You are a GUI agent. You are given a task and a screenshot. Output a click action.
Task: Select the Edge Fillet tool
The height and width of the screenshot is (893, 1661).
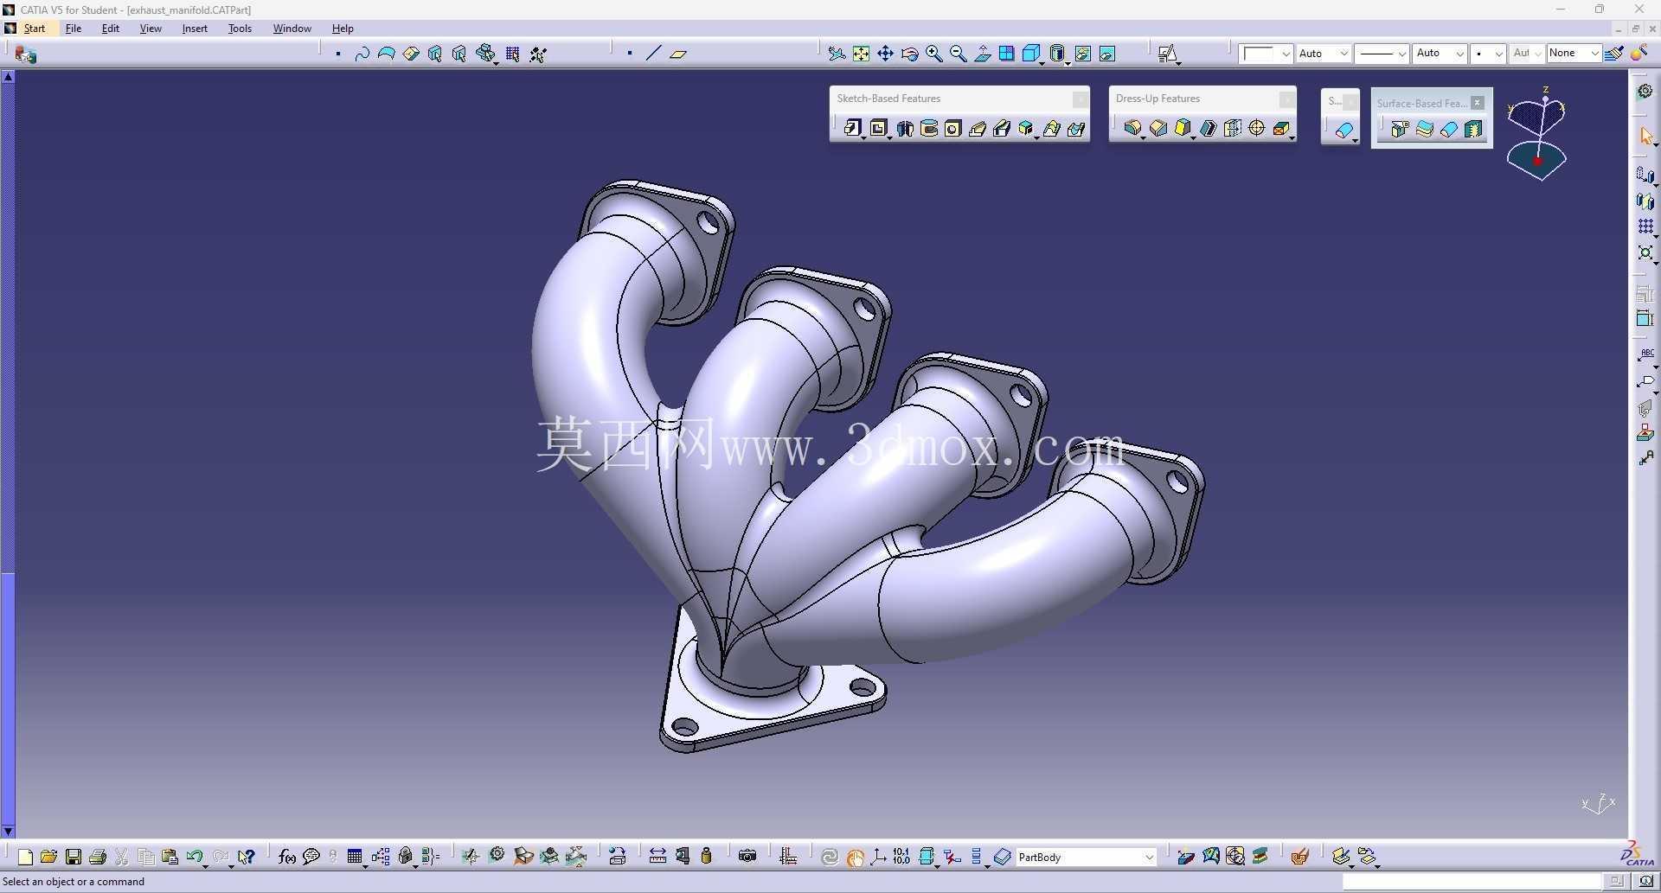(x=1132, y=129)
